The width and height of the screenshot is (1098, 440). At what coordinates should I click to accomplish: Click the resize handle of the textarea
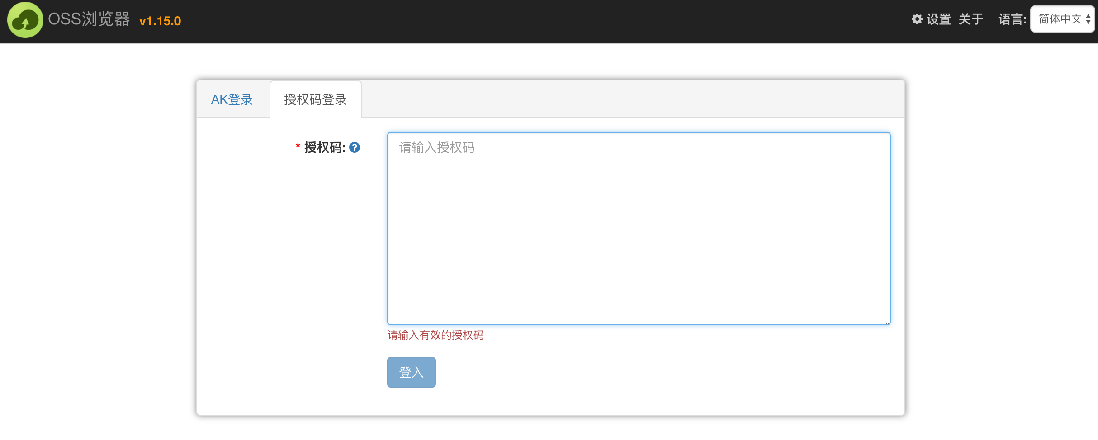click(x=887, y=322)
